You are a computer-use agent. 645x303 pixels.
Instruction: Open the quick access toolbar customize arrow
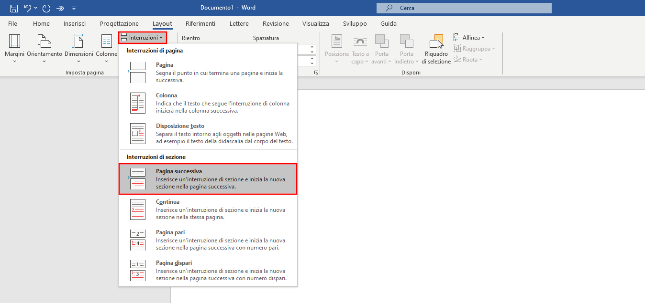[74, 8]
